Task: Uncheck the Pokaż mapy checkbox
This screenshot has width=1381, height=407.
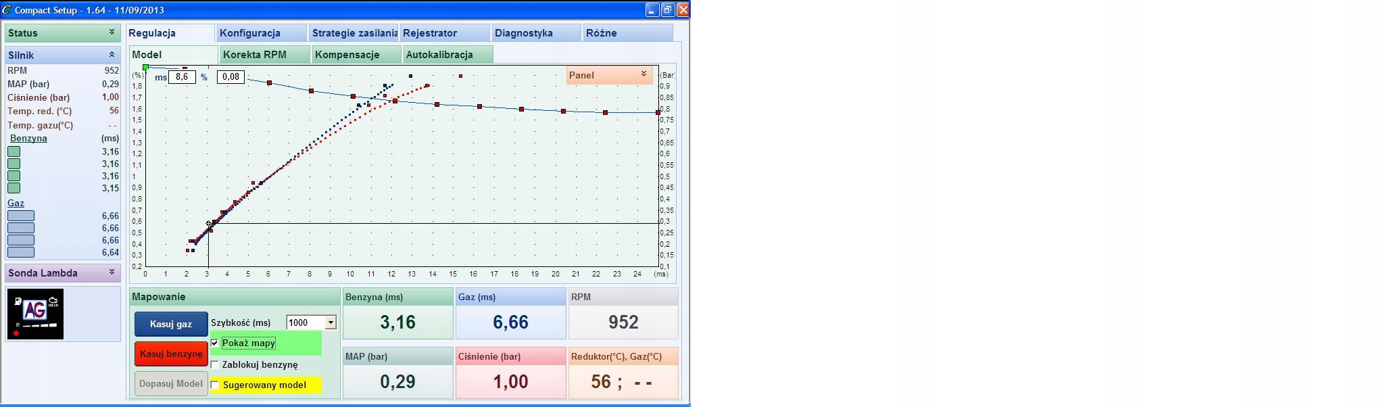Action: pyautogui.click(x=215, y=343)
